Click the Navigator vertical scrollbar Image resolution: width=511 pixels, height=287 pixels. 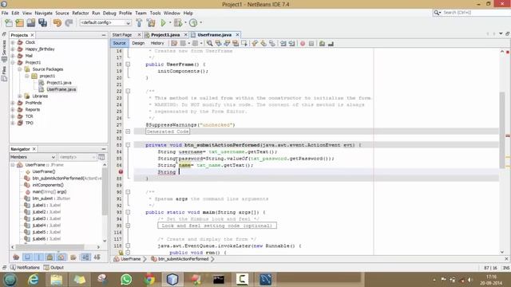105,191
